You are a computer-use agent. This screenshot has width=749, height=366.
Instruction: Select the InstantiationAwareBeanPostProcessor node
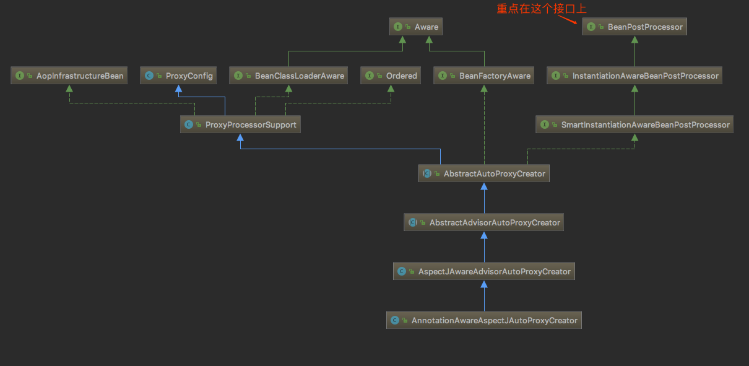coord(635,76)
